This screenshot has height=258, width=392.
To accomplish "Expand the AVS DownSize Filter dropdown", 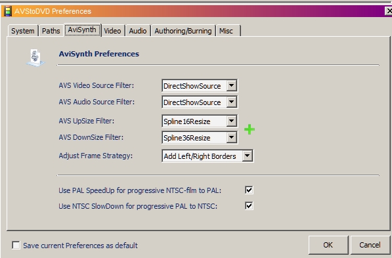I will 232,137.
